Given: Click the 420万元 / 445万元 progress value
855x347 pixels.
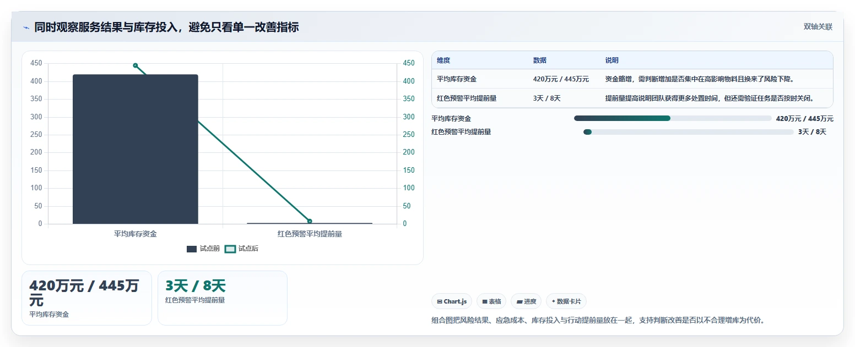Looking at the screenshot, I should point(804,119).
